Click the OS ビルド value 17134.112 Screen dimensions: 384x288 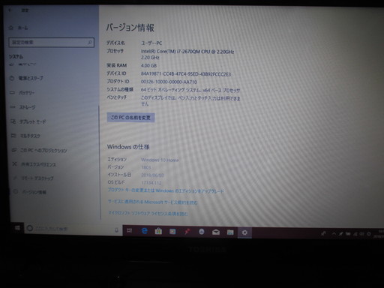[151, 183]
